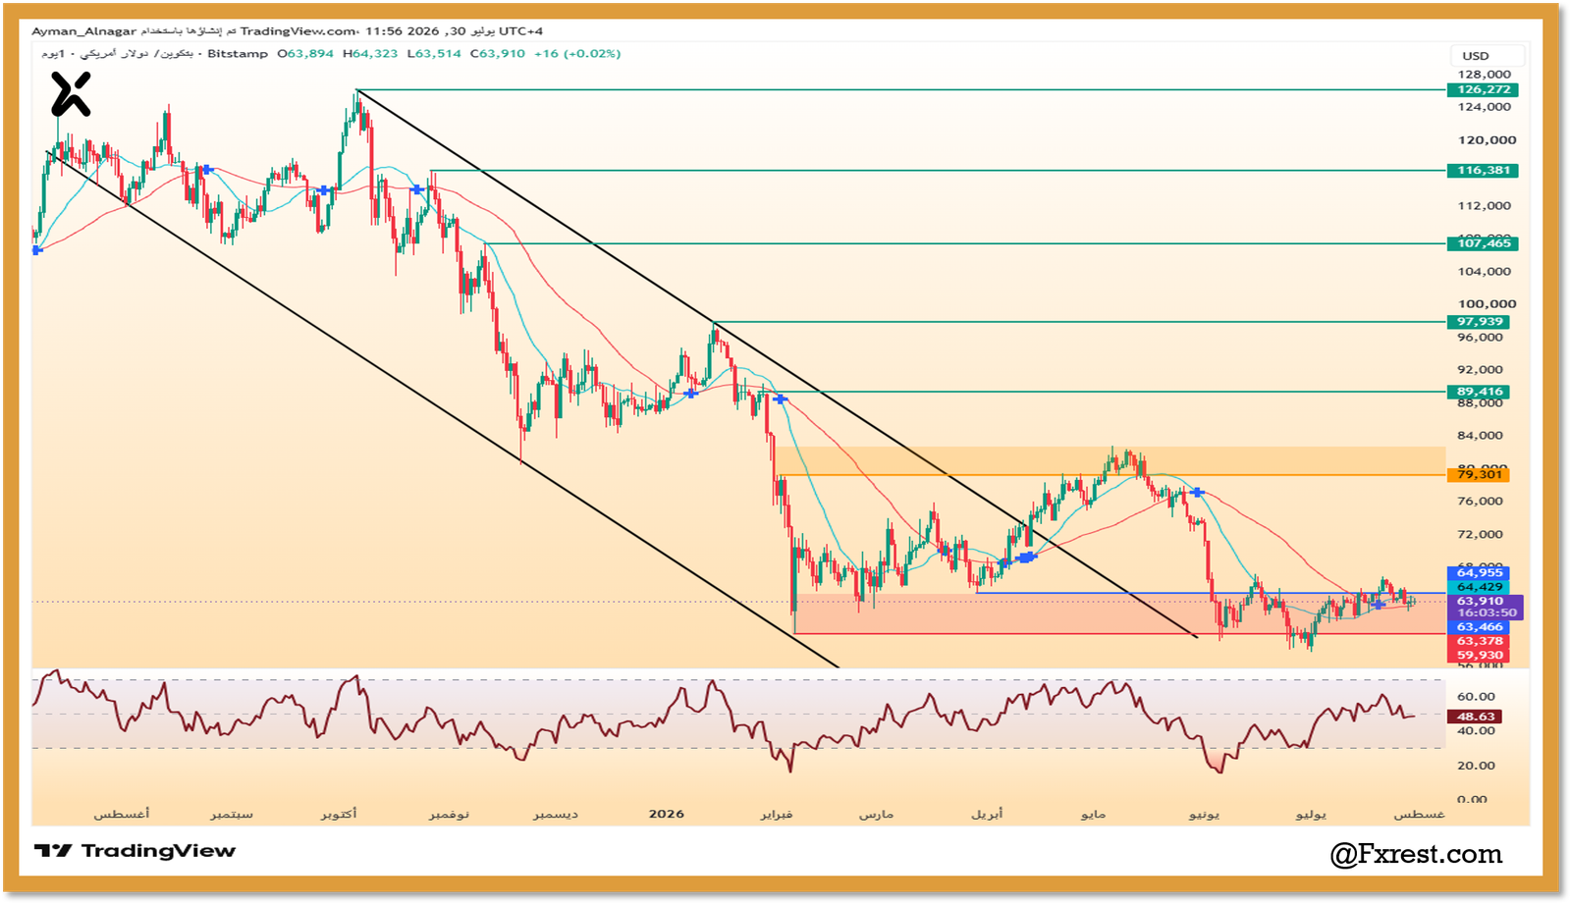Screen dimensions: 1571x904
Task: Click the يونيو month label
Action: pos(1204,815)
